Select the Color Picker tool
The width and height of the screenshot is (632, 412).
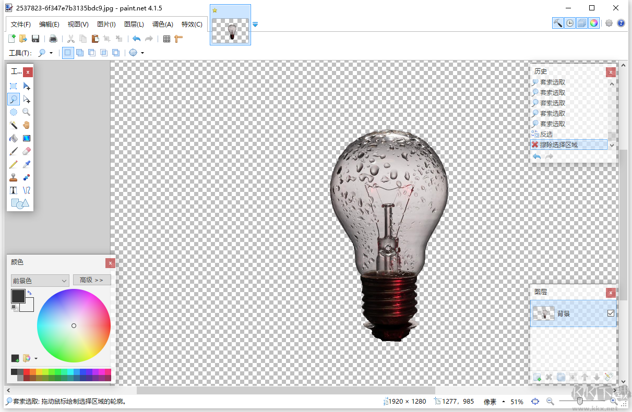(x=26, y=164)
